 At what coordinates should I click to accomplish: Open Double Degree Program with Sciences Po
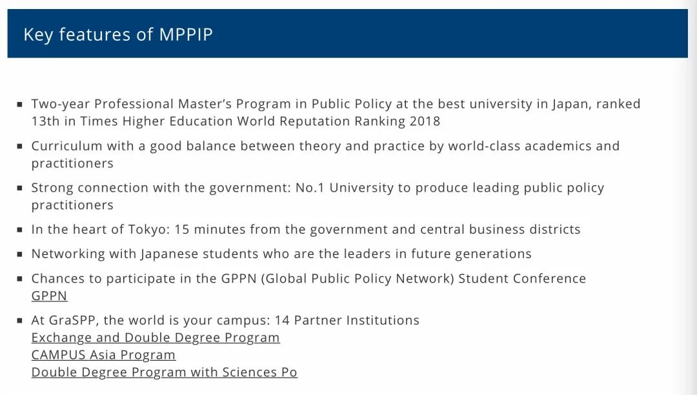164,372
